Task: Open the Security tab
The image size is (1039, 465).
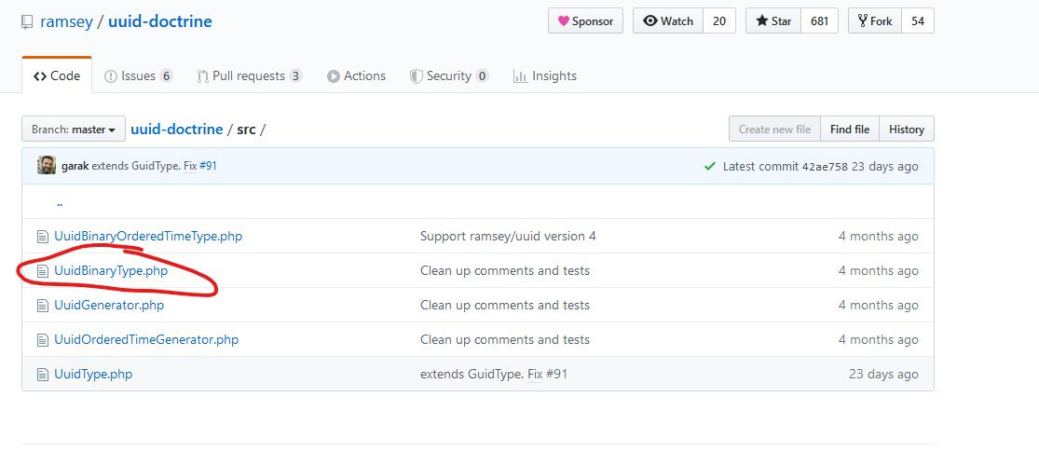Action: tap(448, 75)
